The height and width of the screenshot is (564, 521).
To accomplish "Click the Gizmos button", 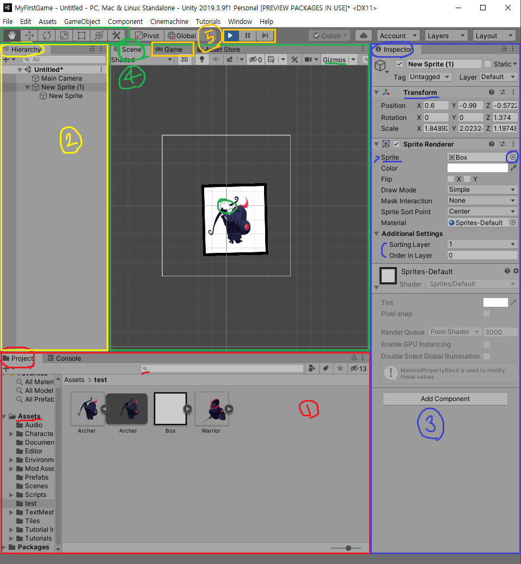I will 334,60.
